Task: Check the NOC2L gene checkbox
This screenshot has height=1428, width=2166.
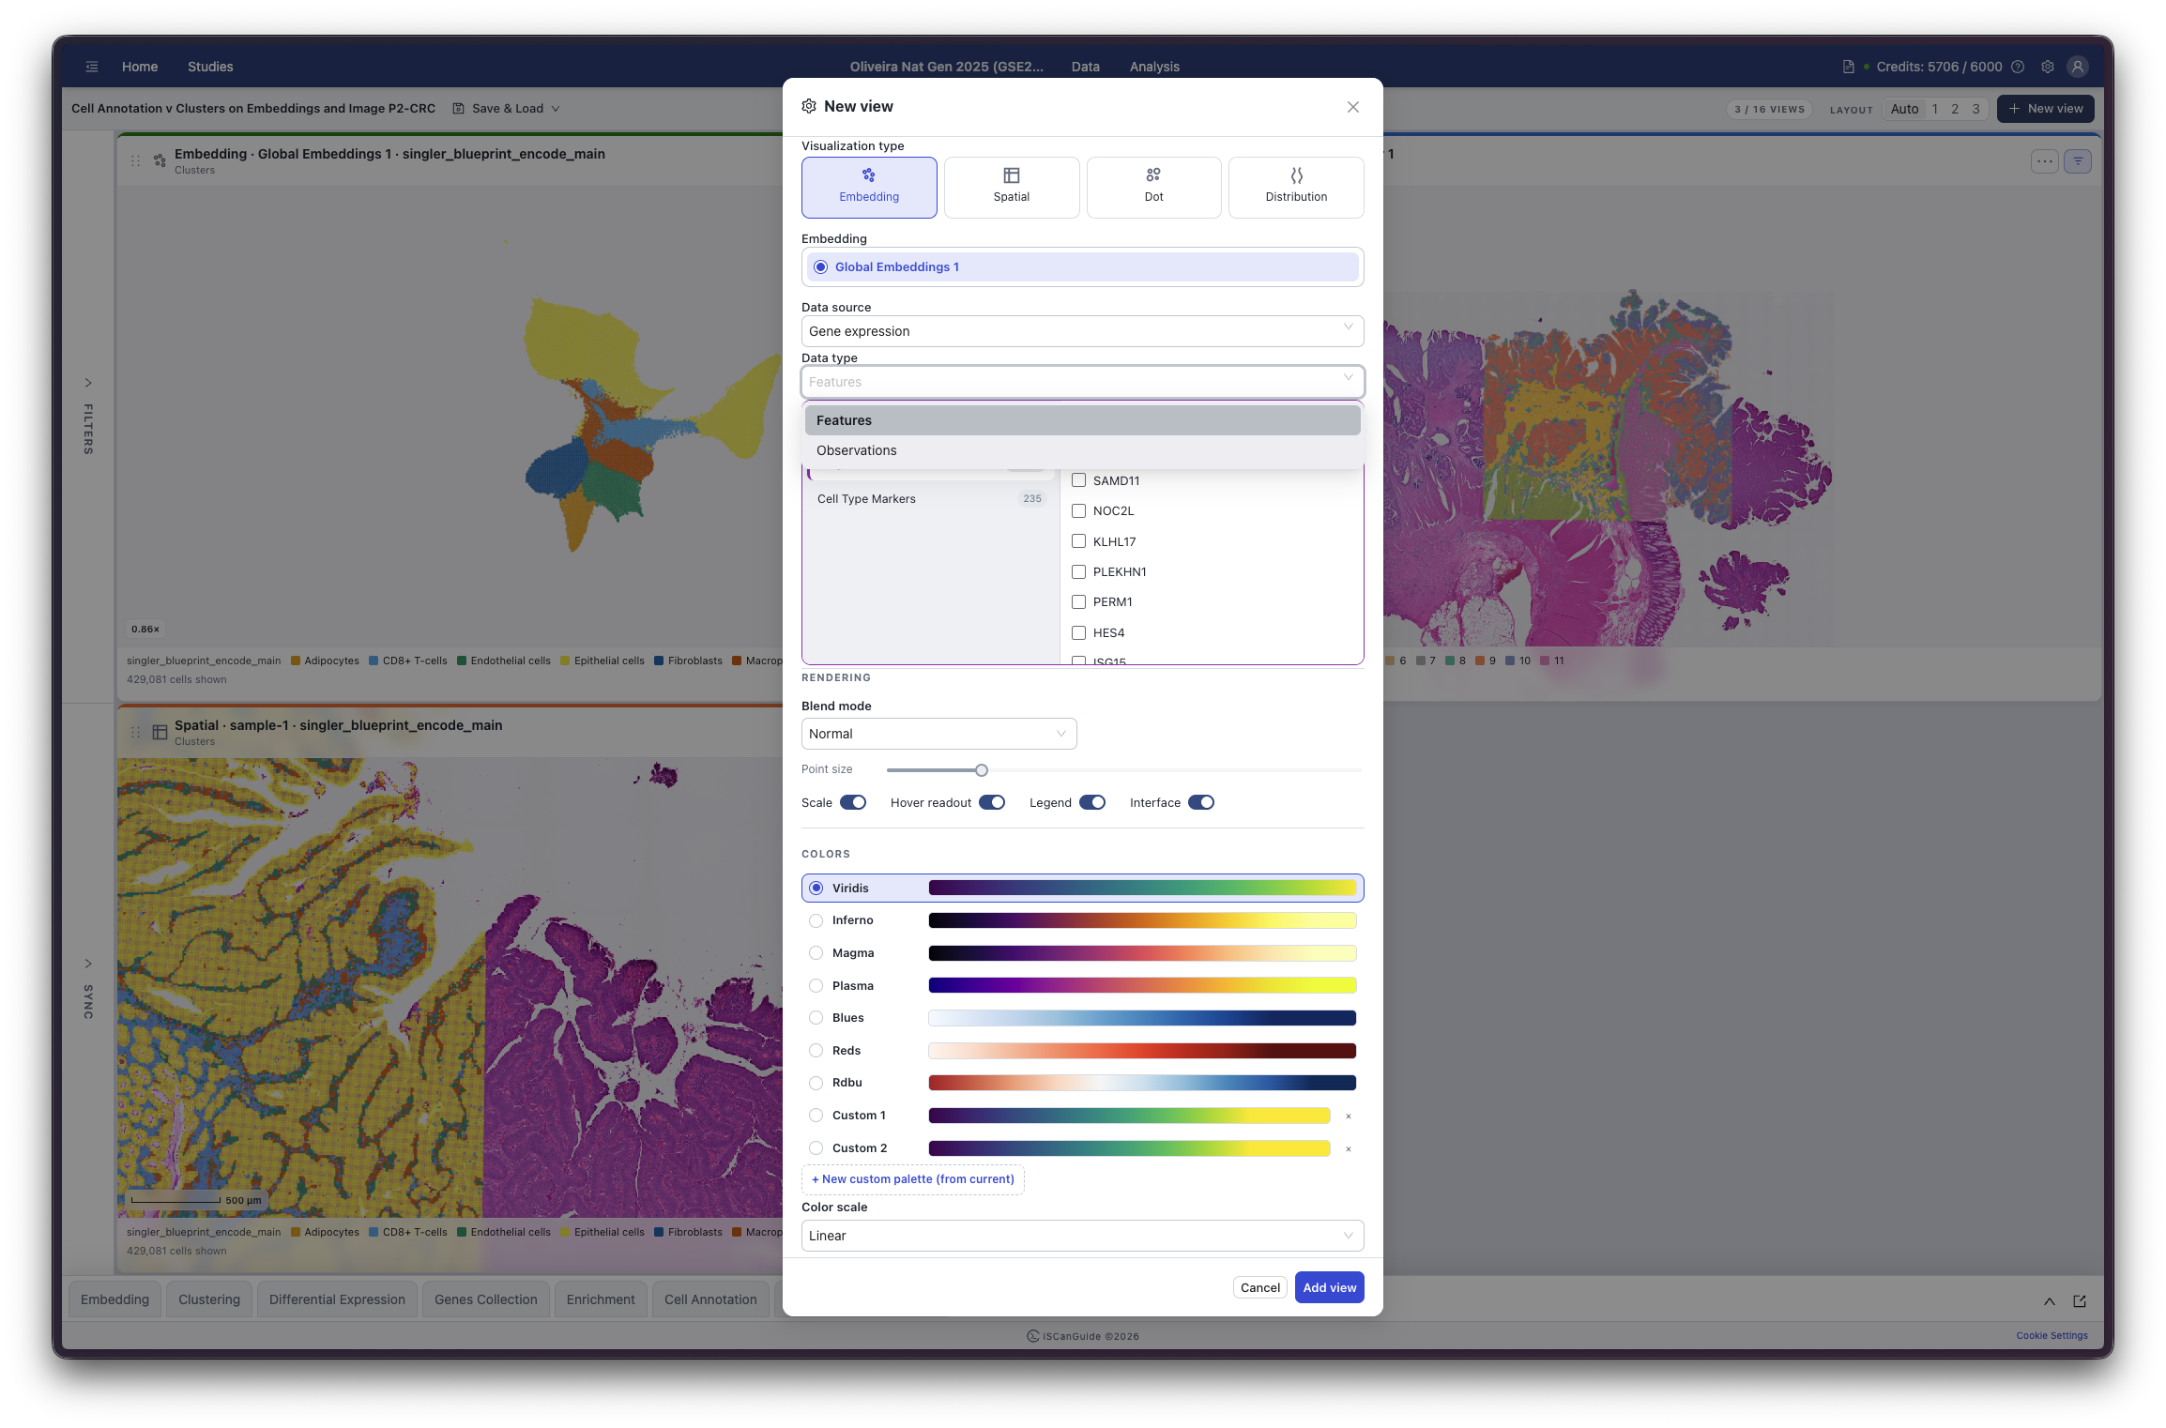Action: 1078,510
